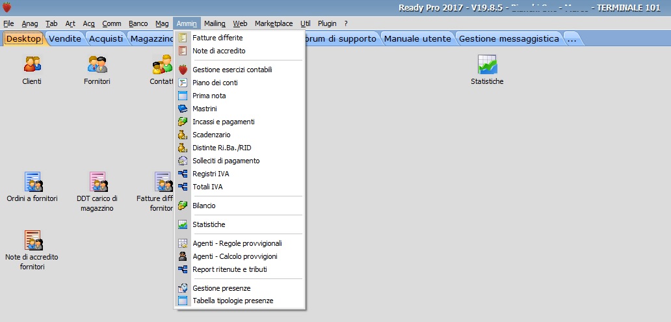
Task: Select 'Bilancio' label in the Ammin menu
Action: (x=204, y=206)
